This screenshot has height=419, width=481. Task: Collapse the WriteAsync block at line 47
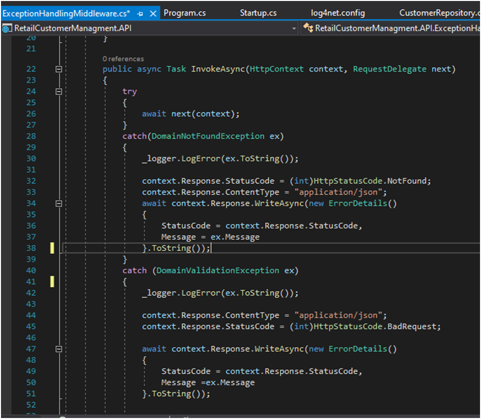(59, 349)
